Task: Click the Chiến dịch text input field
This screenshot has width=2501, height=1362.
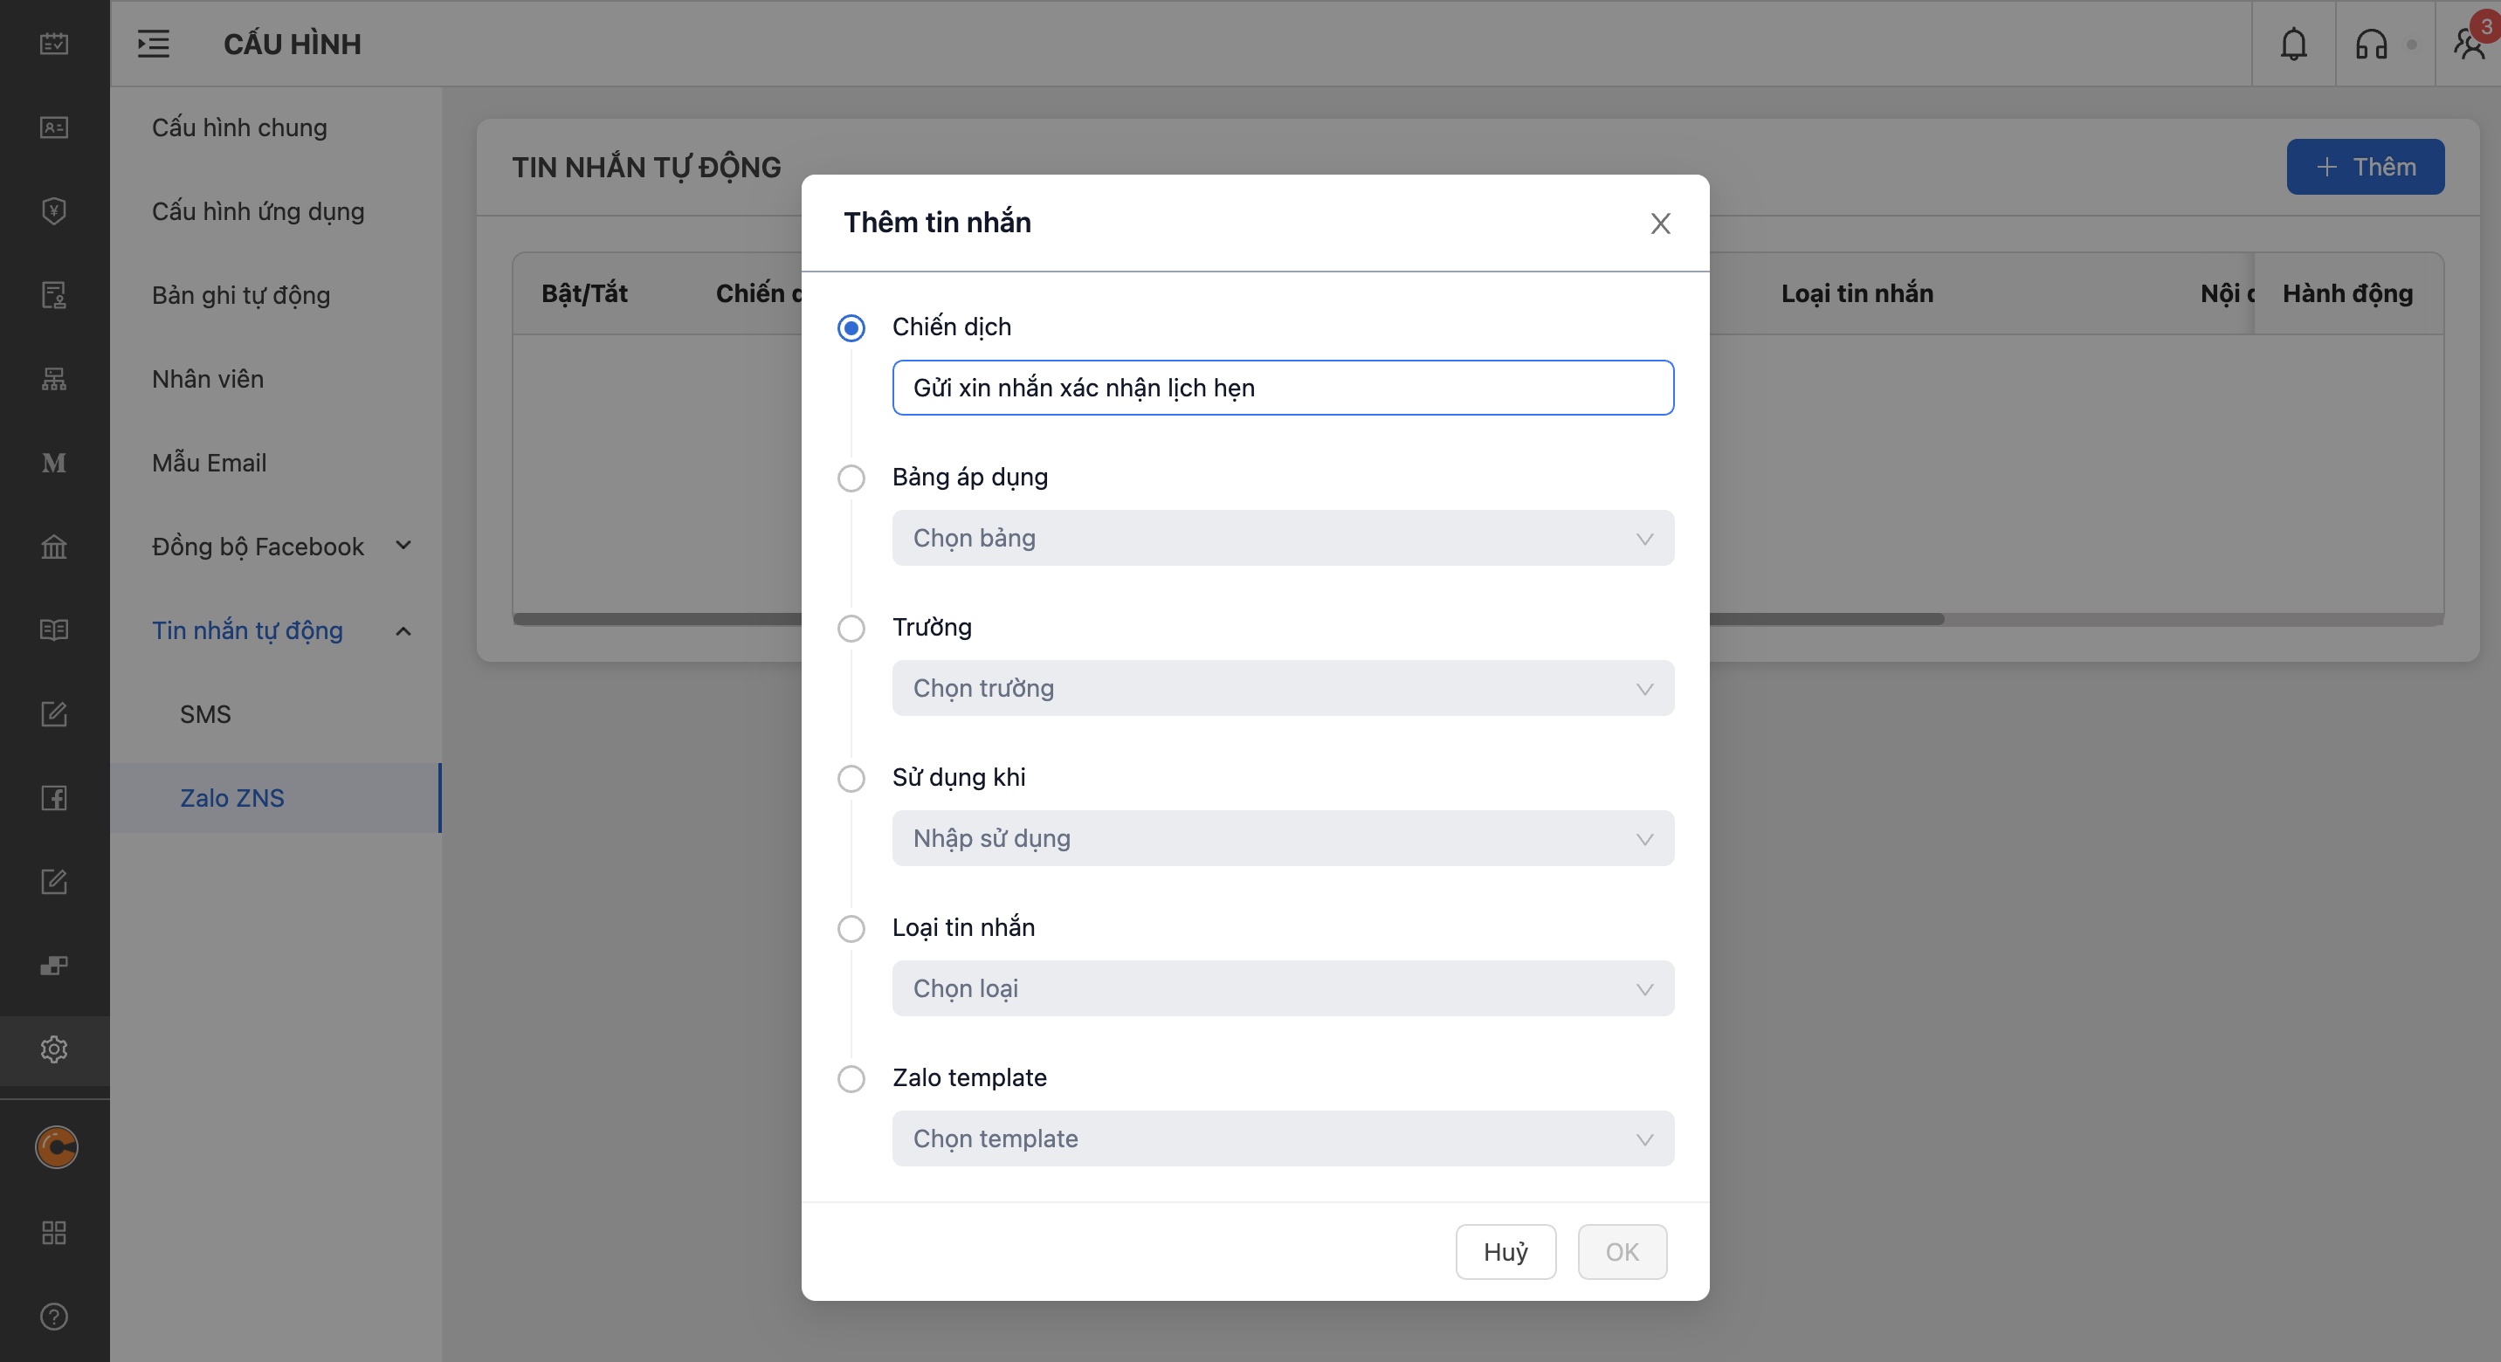Action: point(1283,388)
